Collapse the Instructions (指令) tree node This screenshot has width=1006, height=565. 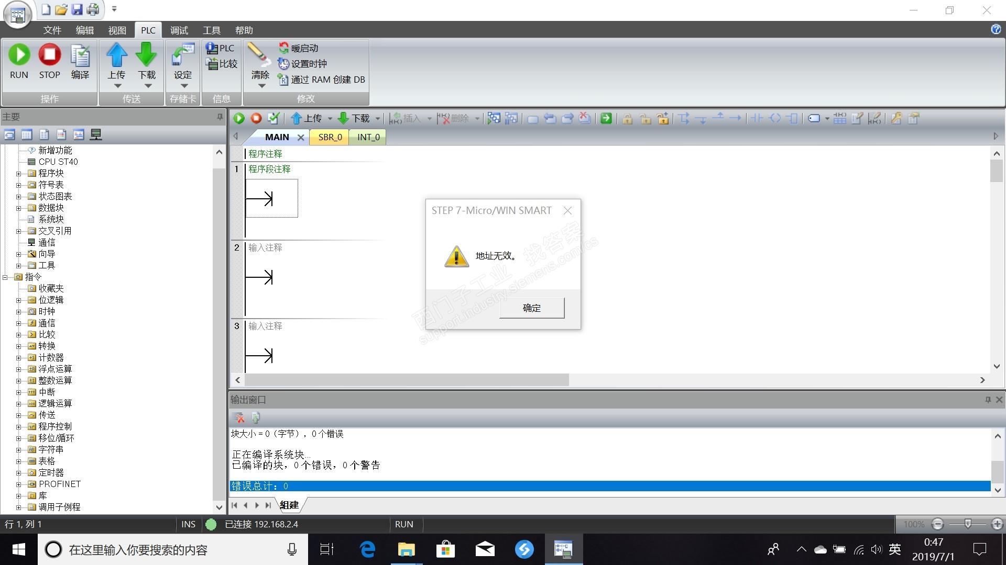click(5, 277)
